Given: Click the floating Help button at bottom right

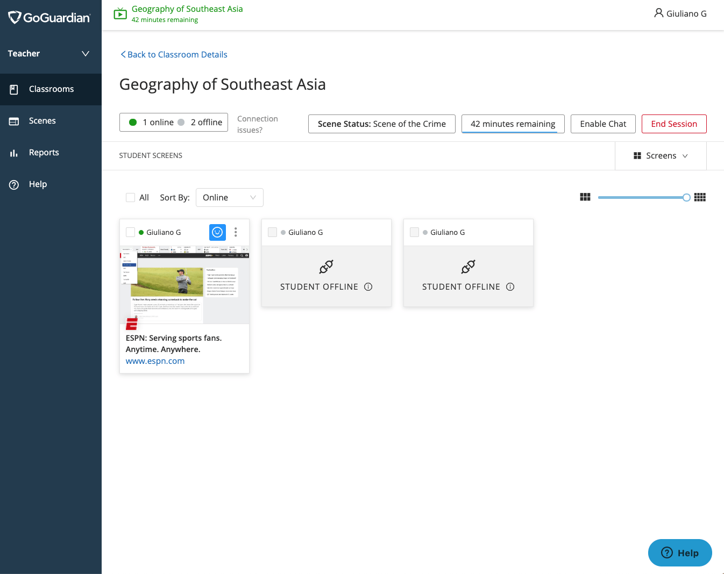Looking at the screenshot, I should tap(680, 553).
